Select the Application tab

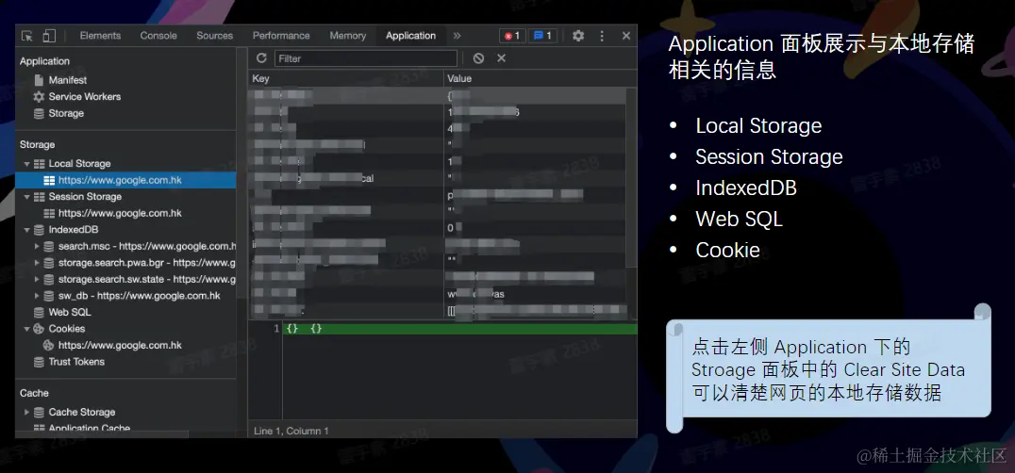(x=410, y=36)
